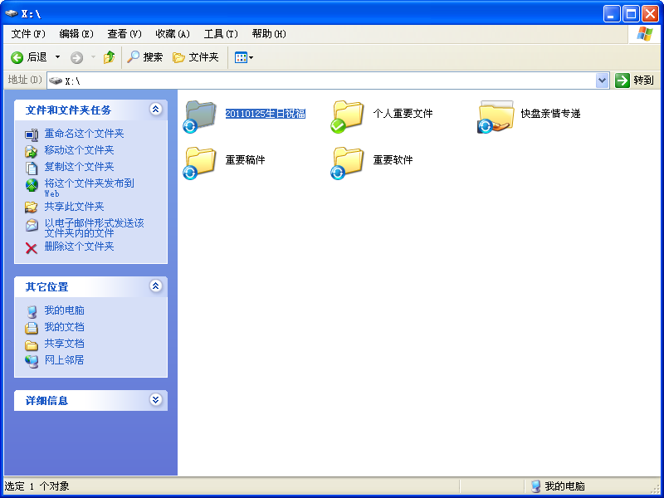Click the 我的电脑 computer icon in sidebar

pyautogui.click(x=32, y=312)
